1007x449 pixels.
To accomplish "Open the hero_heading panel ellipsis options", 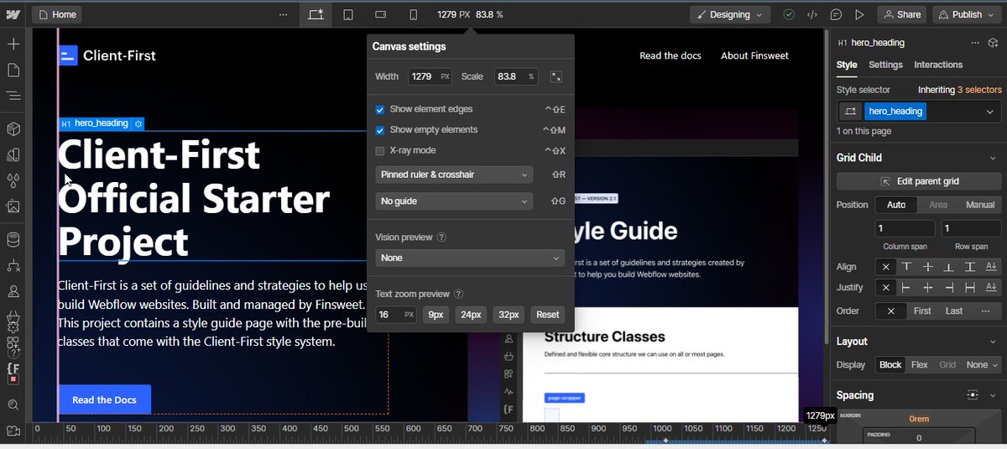I will point(974,42).
